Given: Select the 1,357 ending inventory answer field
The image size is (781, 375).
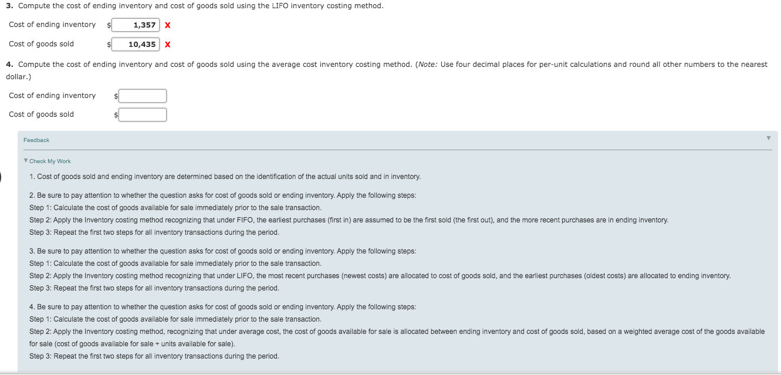Looking at the screenshot, I should point(136,25).
